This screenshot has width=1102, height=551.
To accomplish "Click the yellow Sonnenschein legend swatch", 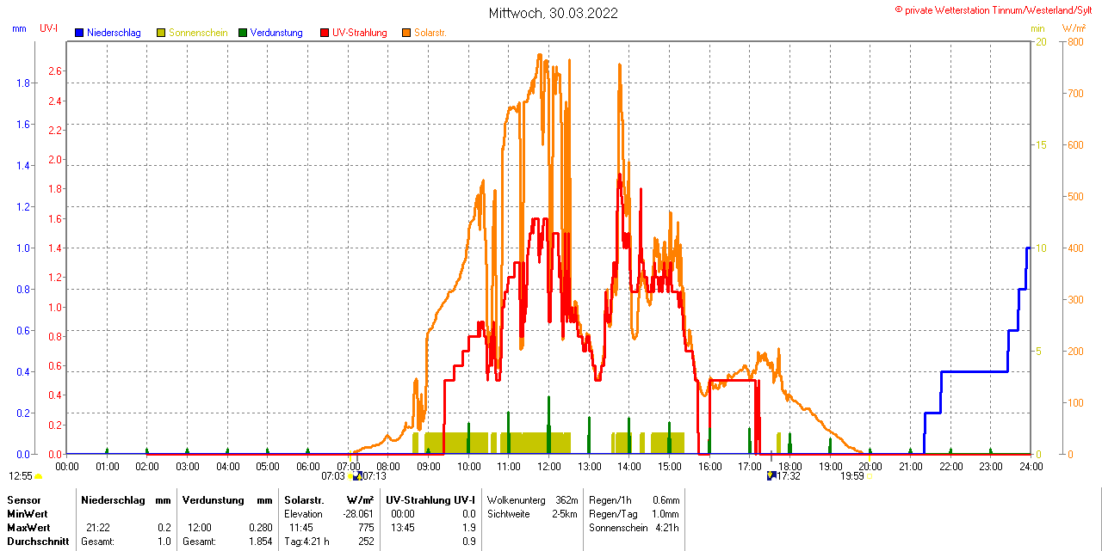I will 161,33.
